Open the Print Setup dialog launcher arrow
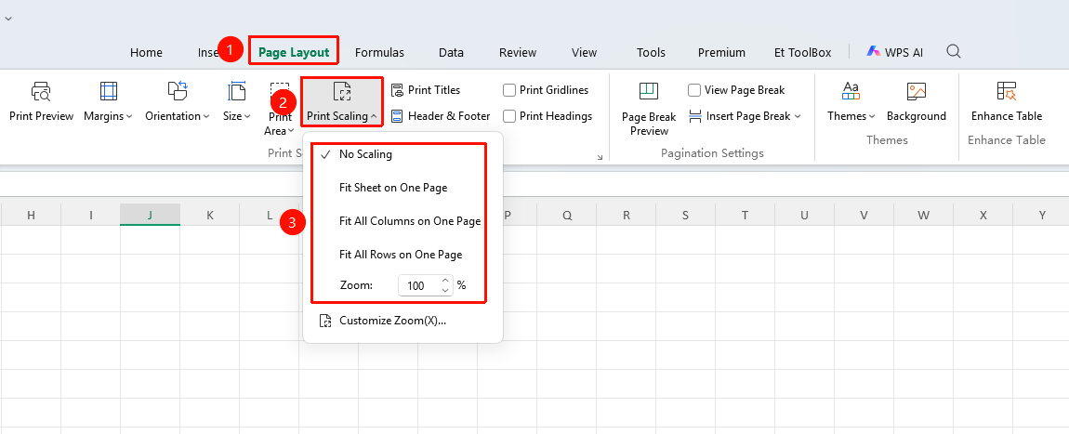 [600, 157]
